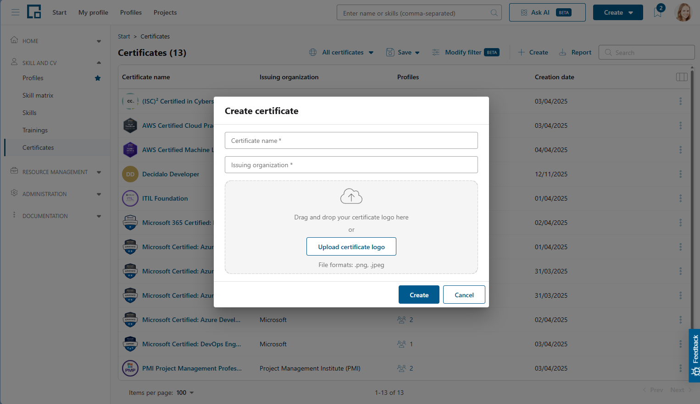Click the search magnifier in skills field
The height and width of the screenshot is (404, 700).
494,13
